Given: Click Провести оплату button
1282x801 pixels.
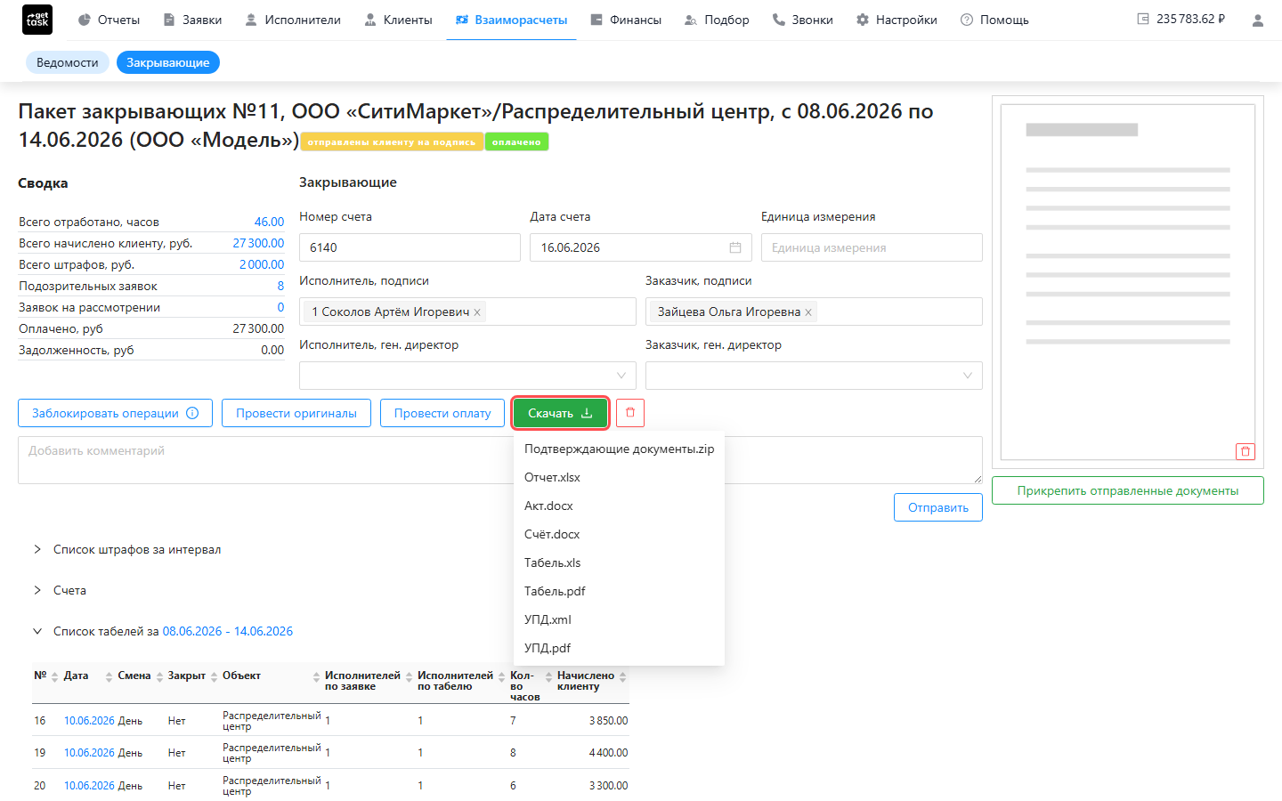Looking at the screenshot, I should [x=442, y=413].
